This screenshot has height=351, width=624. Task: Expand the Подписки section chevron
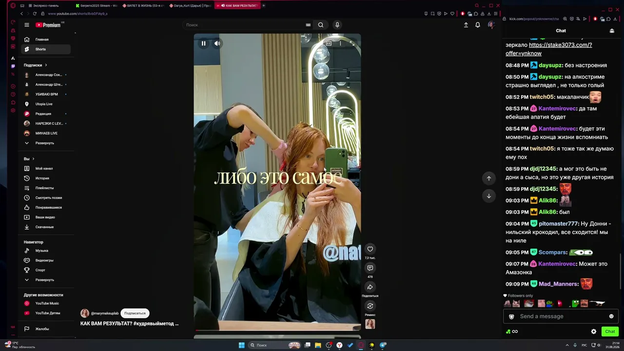tap(46, 65)
